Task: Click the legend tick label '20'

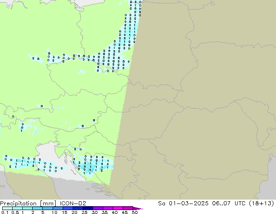Action: [x=74, y=212]
